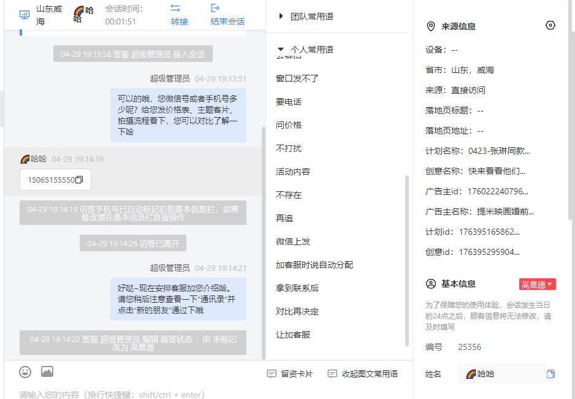The height and width of the screenshot is (399, 575).
Task: Click the 创意名称 快来看看他们 value
Action: (497, 171)
